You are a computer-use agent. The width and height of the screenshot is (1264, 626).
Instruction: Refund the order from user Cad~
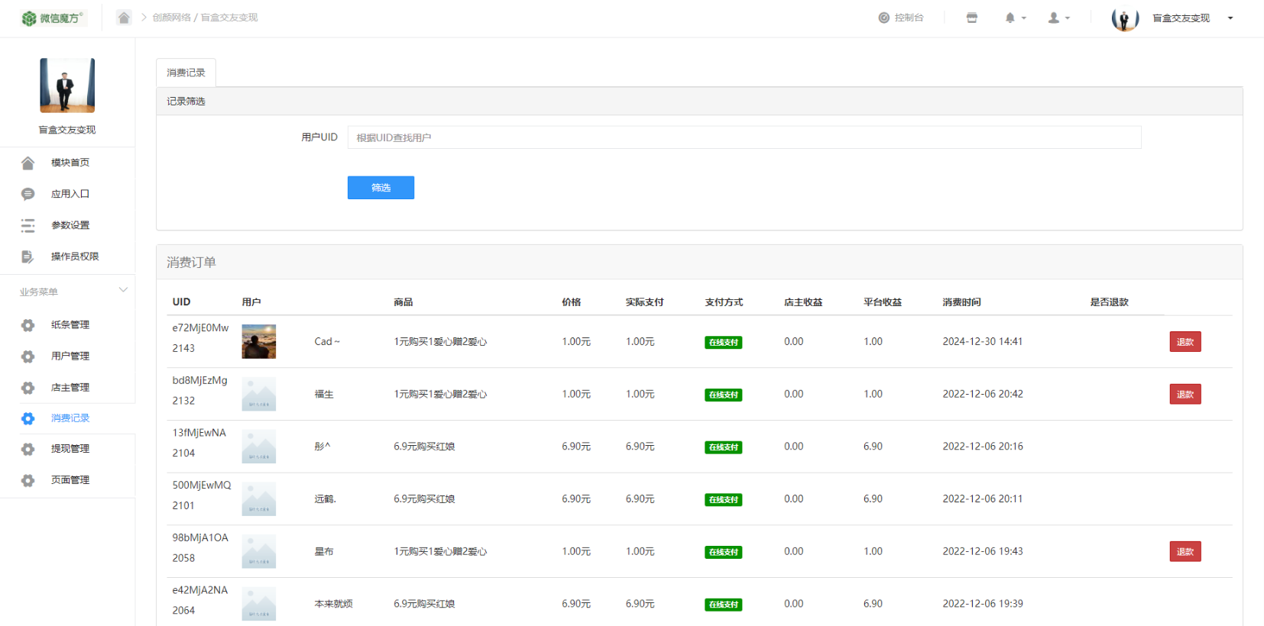coord(1185,342)
